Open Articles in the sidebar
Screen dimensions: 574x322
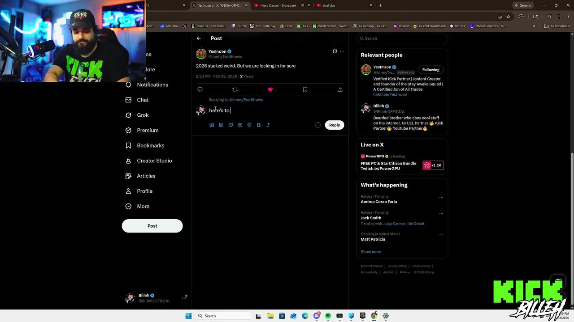pos(140,176)
